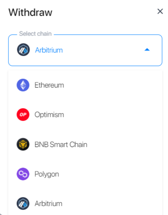
Task: Click the Select chain field label
Action: tap(35, 34)
